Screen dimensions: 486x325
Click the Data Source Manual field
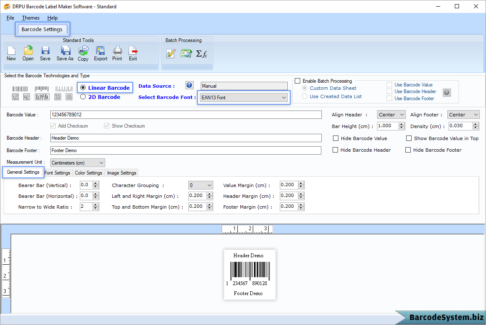pos(244,86)
